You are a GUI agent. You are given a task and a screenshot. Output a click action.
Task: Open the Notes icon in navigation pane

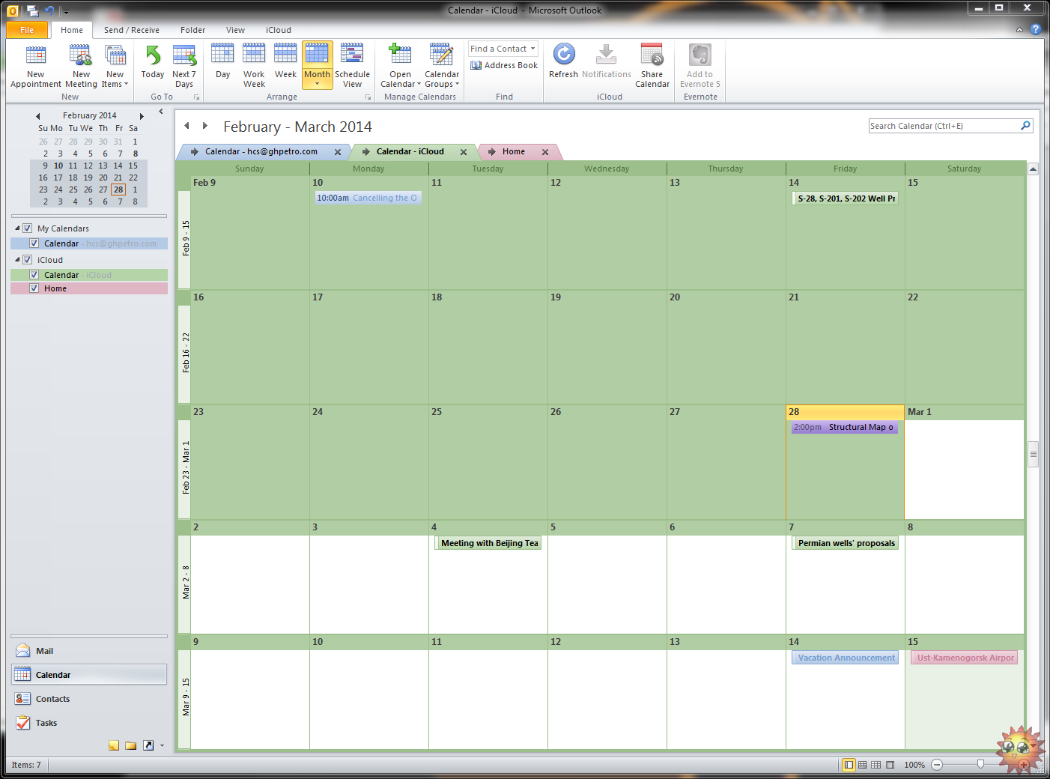click(x=114, y=745)
